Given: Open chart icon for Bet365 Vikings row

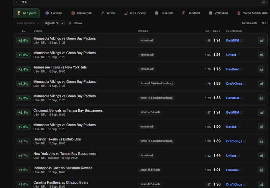Looking at the screenshot, I should pos(261,127).
